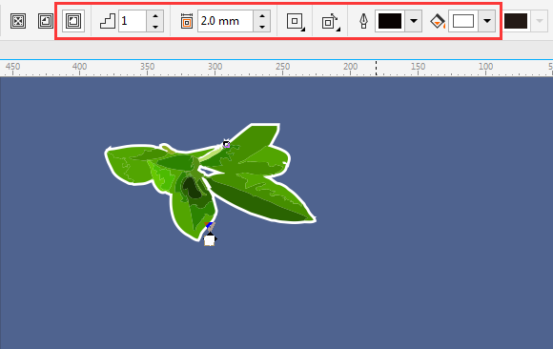
Task: Click the fill color bucket icon
Action: 438,21
